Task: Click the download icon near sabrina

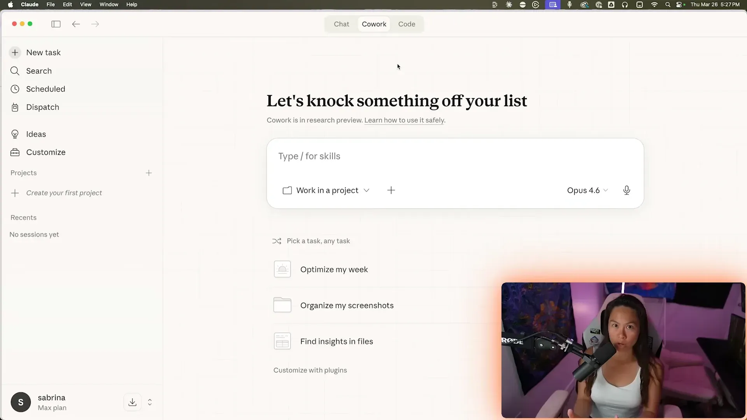Action: click(x=132, y=402)
